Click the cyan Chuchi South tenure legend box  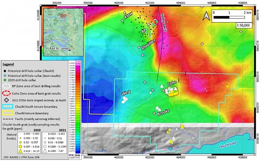8,107
